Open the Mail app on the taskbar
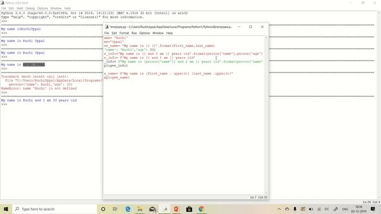Image resolution: width=381 pixels, height=214 pixels. (x=152, y=209)
